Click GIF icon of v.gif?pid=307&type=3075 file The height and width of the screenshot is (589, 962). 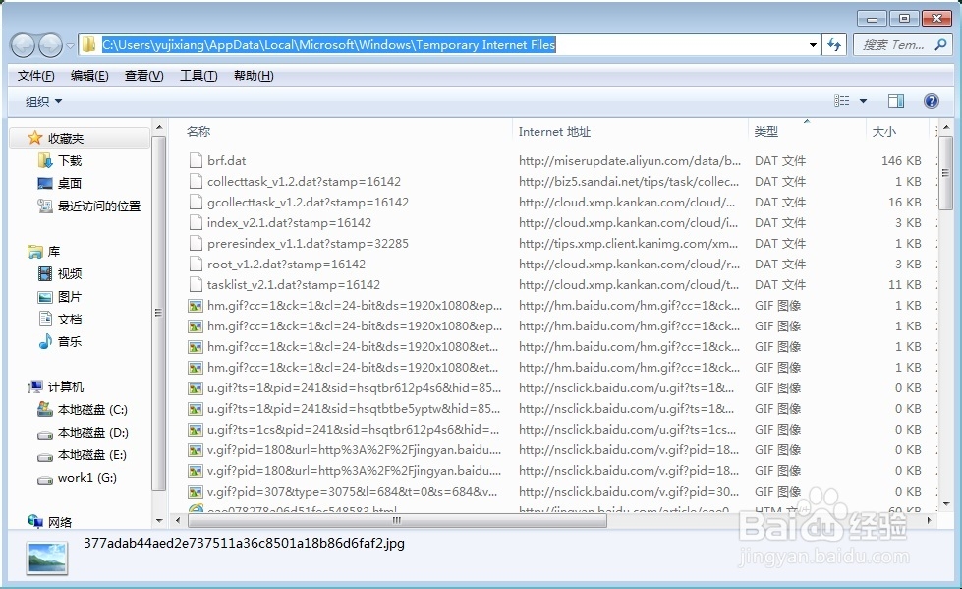tap(196, 492)
